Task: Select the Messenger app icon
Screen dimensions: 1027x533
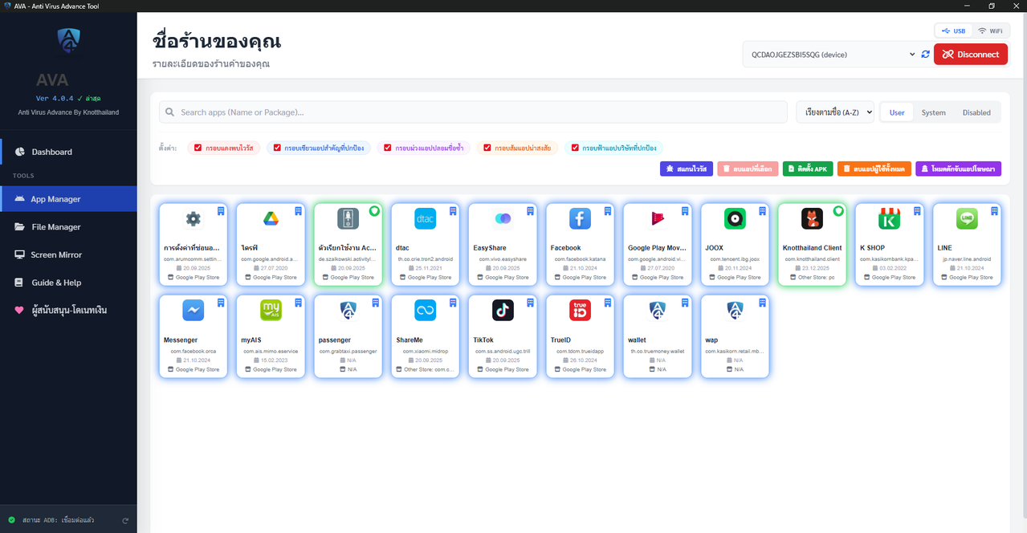Action: [193, 310]
